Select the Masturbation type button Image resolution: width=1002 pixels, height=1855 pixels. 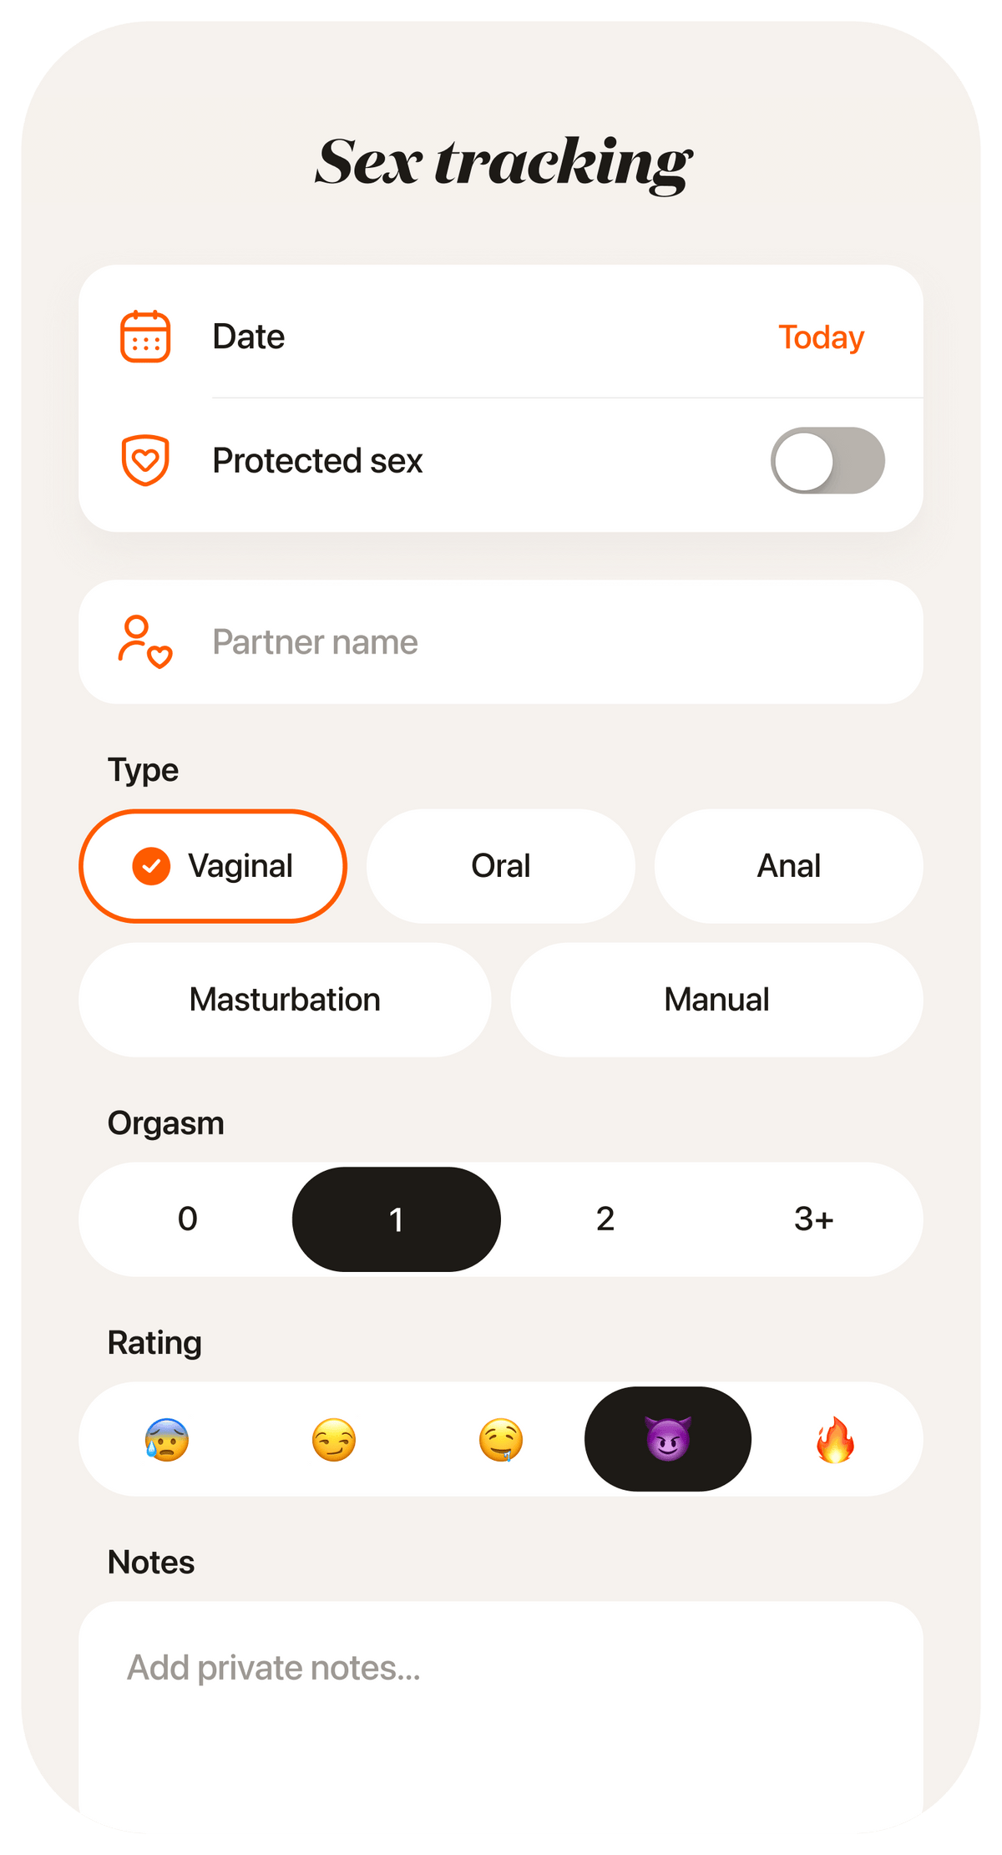(x=285, y=1000)
